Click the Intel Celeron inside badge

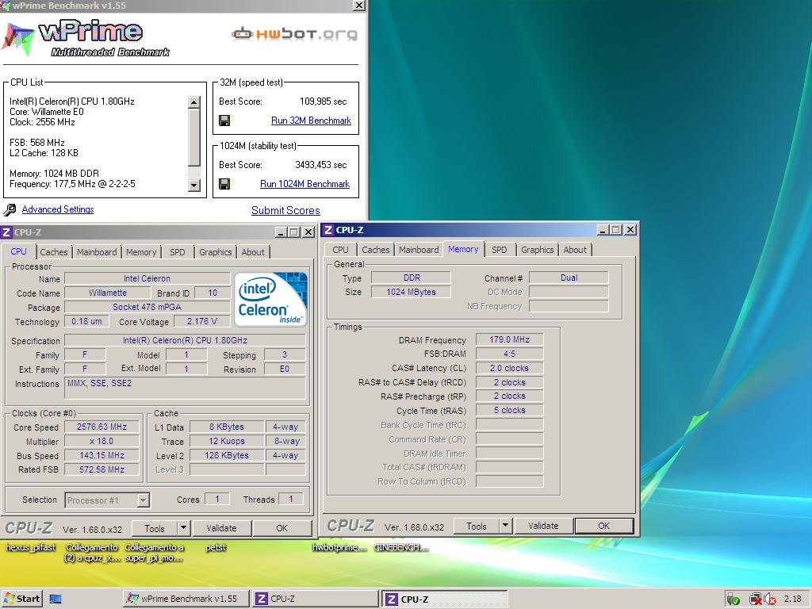[270, 299]
